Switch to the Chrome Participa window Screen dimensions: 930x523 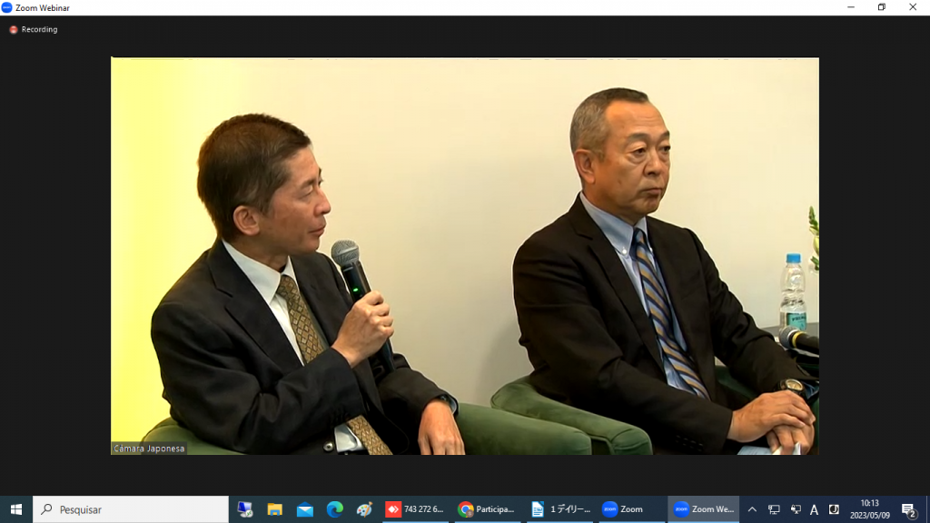point(487,509)
